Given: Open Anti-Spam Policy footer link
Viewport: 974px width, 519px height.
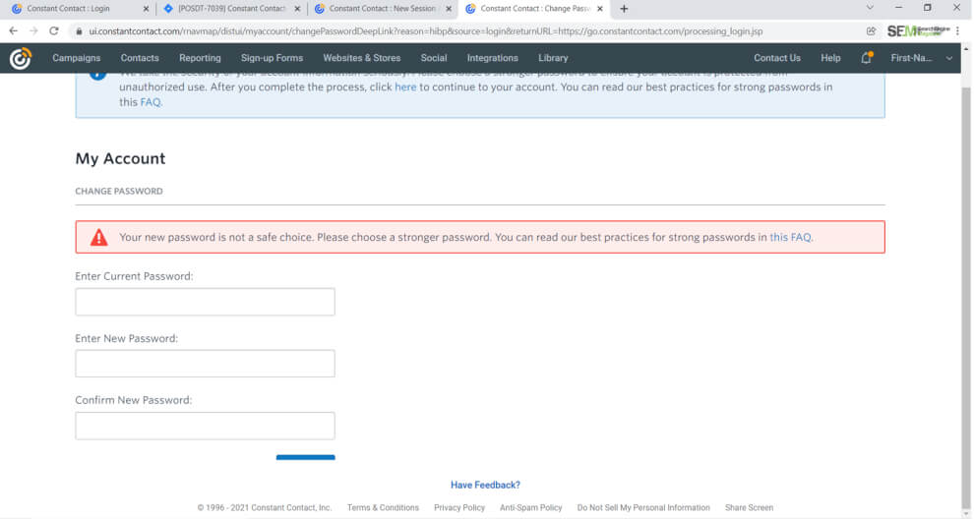Looking at the screenshot, I should click(530, 508).
